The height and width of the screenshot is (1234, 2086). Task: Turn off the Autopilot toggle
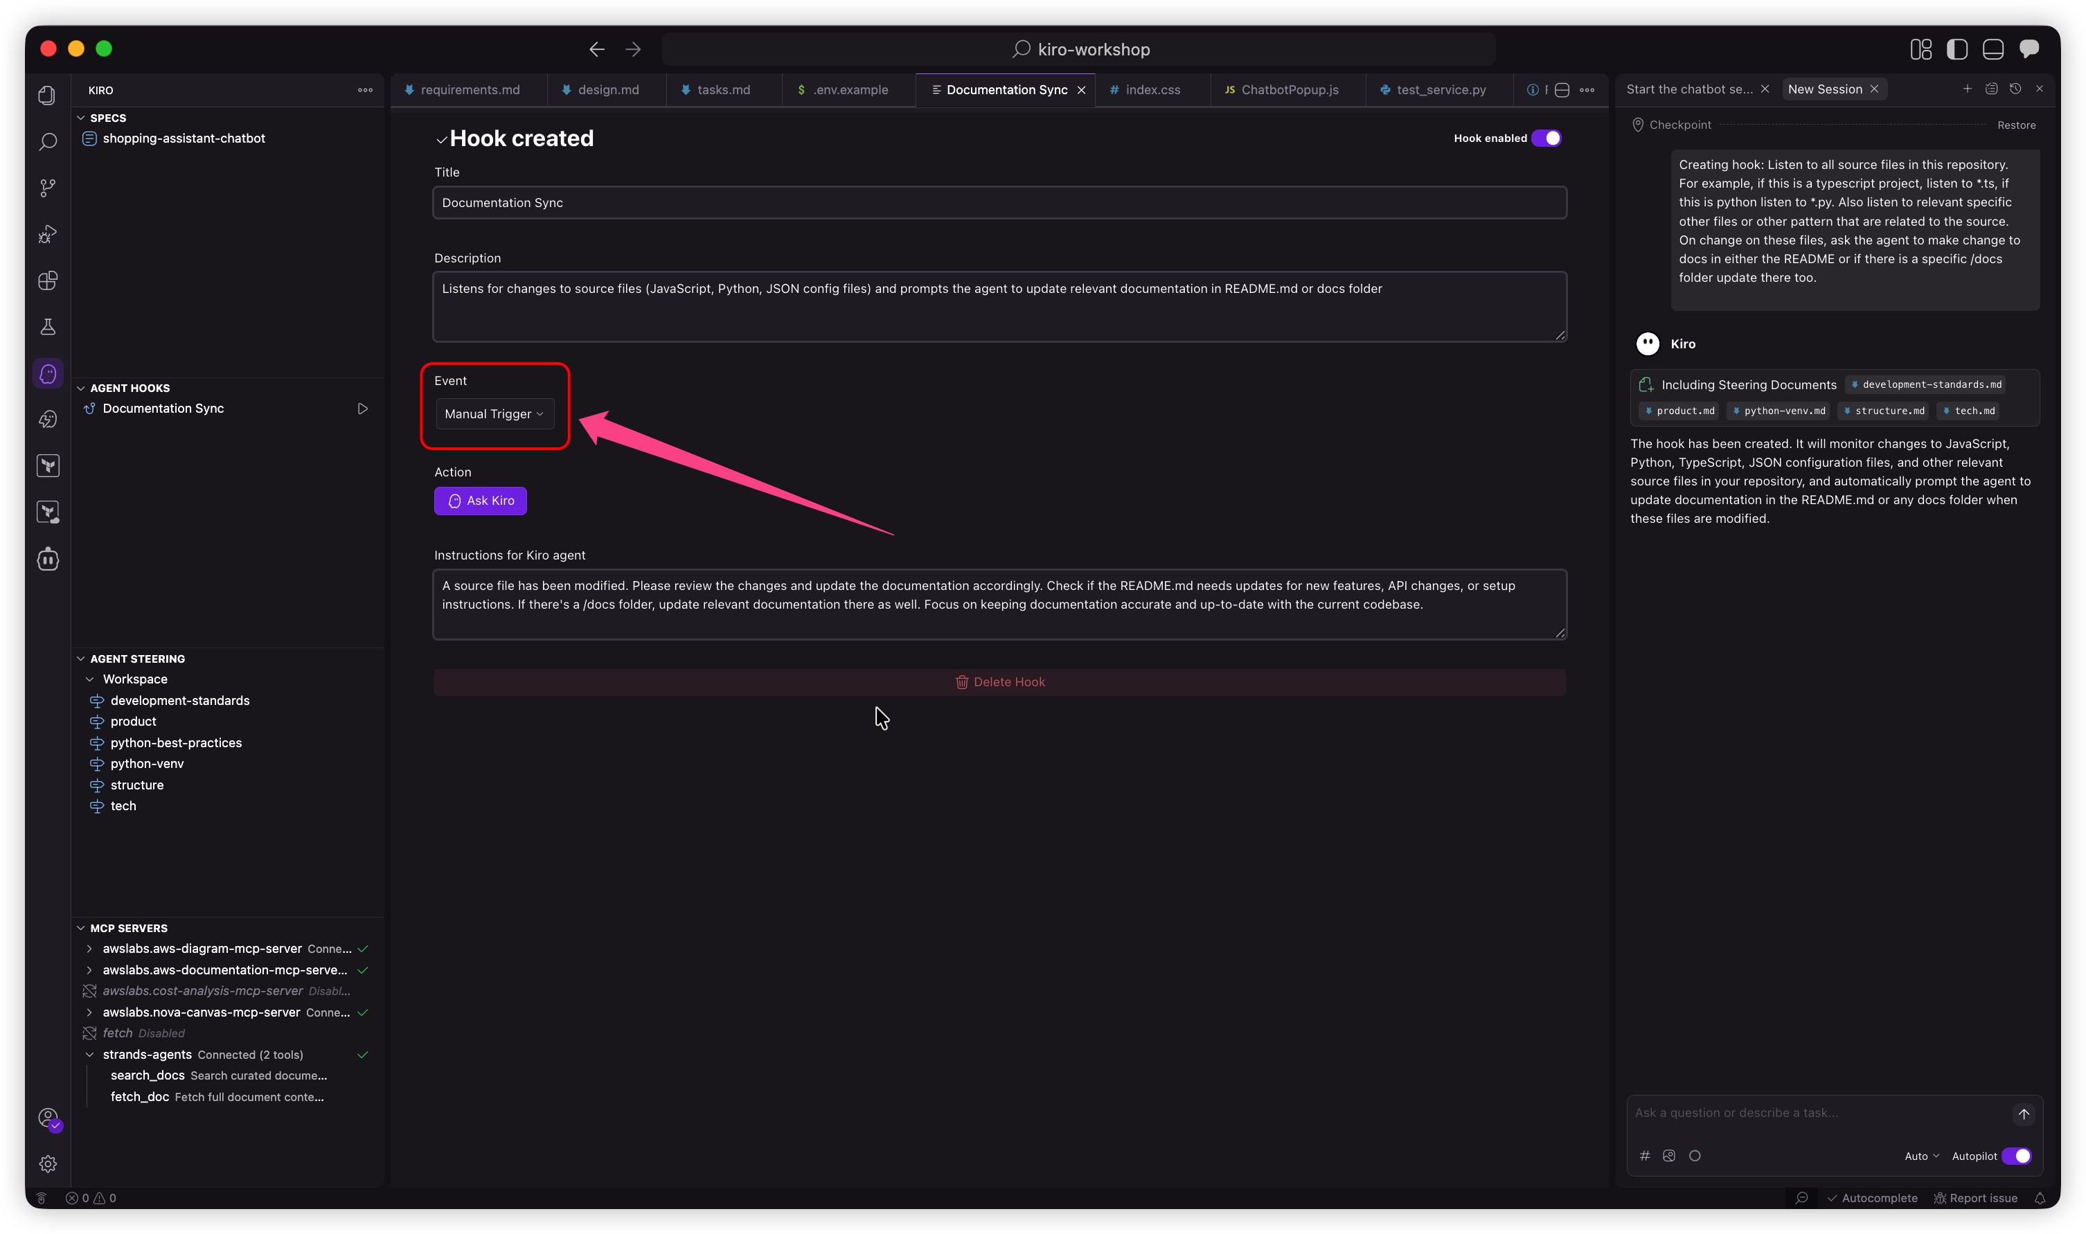[2015, 1156]
